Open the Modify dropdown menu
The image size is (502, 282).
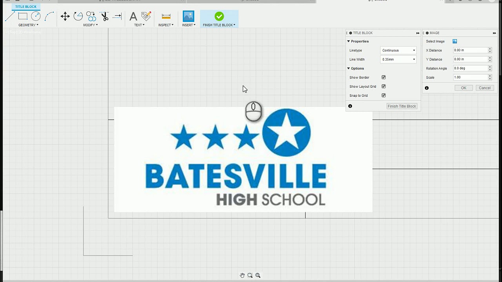coord(91,25)
